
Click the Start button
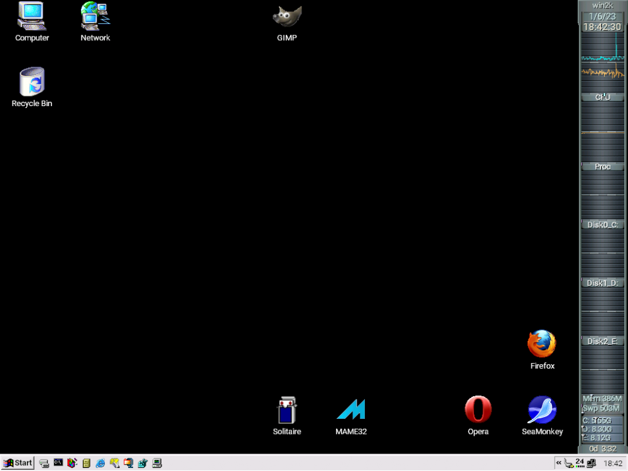coord(18,463)
